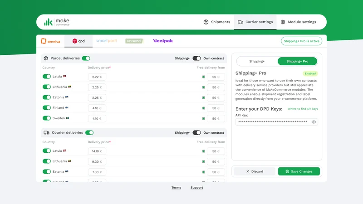Disable Estonia in Courier deliveries
Image resolution: width=363 pixels, height=204 pixels.
(x=47, y=172)
